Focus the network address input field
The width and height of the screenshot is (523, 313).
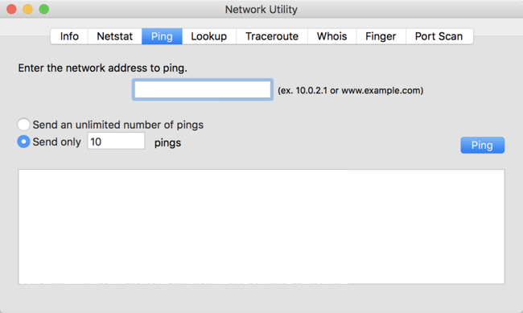pos(203,89)
